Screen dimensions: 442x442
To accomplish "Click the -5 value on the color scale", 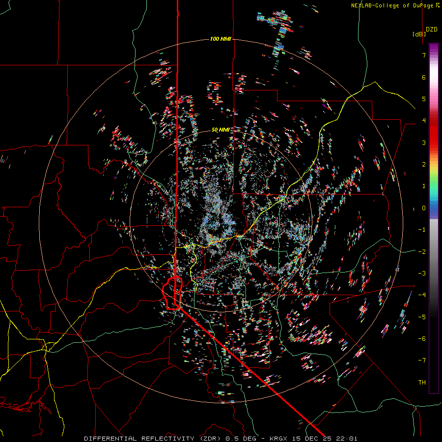I will coord(422,317).
